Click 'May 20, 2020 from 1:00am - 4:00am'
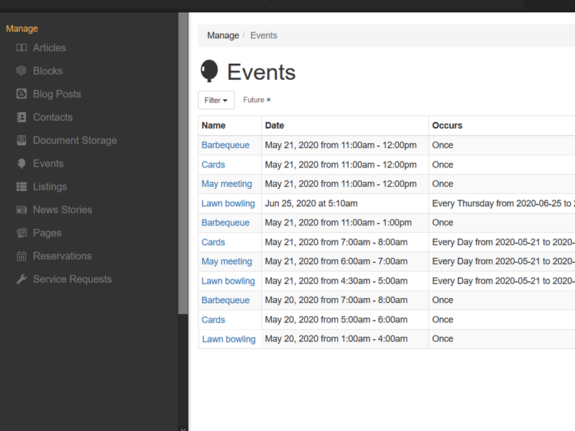This screenshot has height=431, width=575. [336, 339]
